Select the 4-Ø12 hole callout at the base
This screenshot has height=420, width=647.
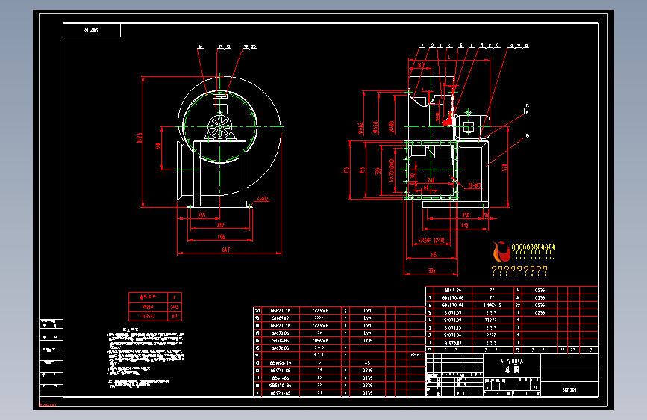263,199
